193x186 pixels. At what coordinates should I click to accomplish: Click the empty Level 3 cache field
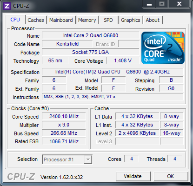pos(137,141)
